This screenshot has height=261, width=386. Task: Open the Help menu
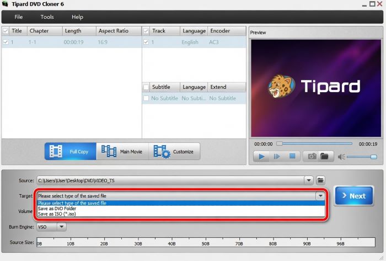pos(77,17)
